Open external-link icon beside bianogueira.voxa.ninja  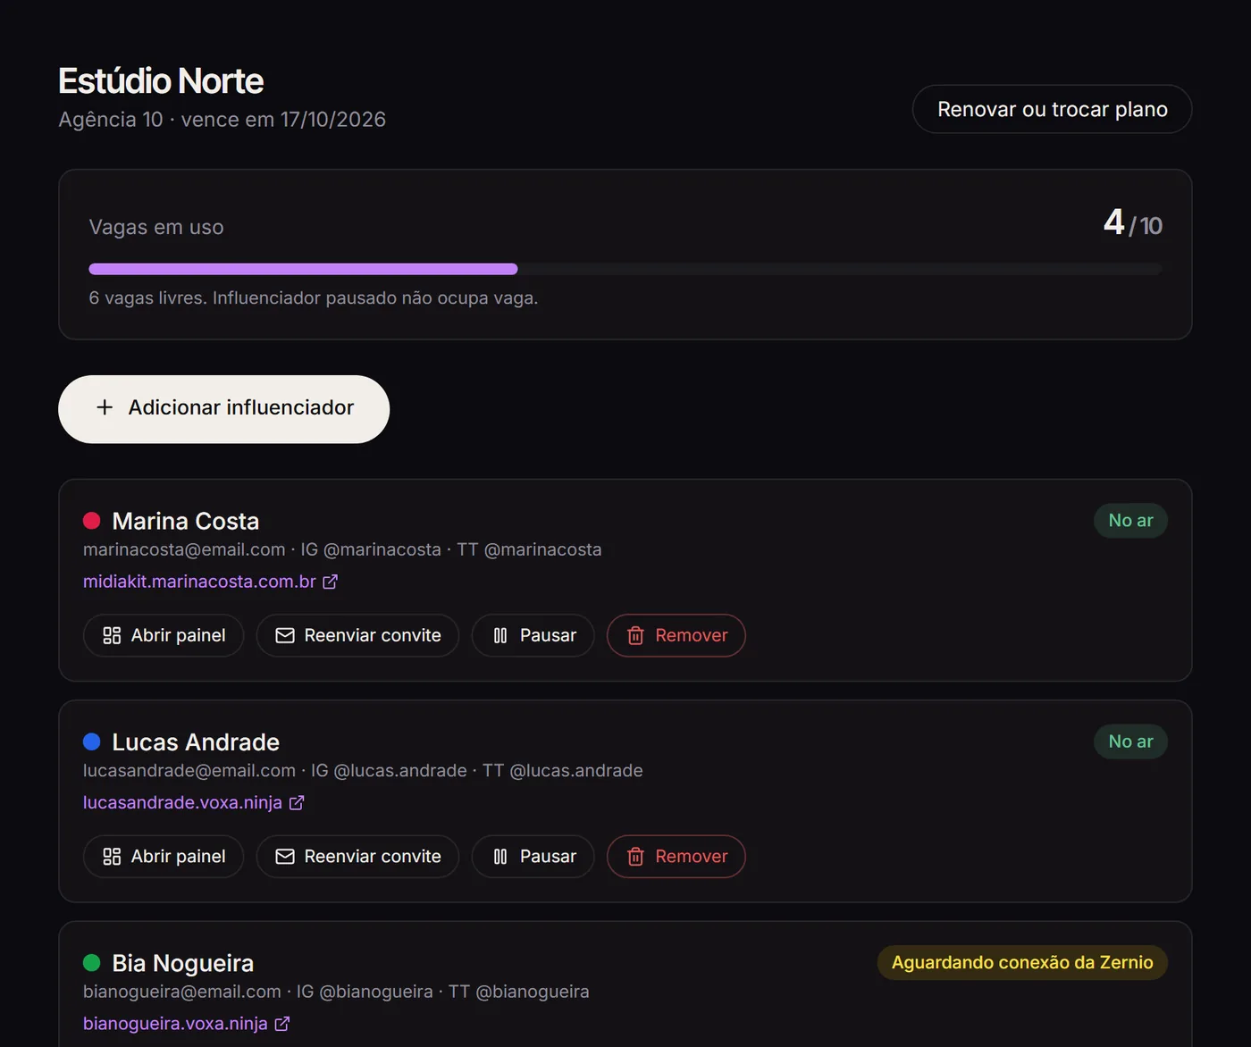coord(282,1024)
